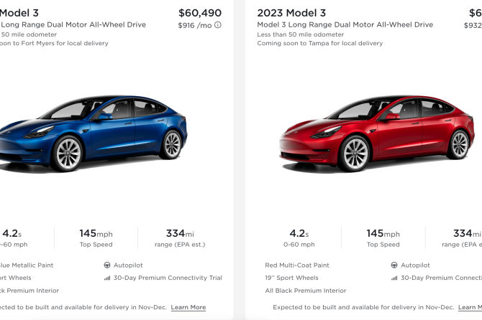Click Red Multi-Coat Paint feature text
Screen dimensions: 482x320
click(297, 265)
